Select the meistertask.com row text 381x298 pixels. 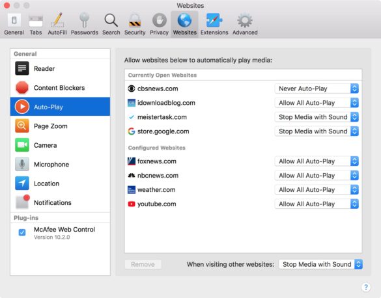pyautogui.click(x=162, y=117)
